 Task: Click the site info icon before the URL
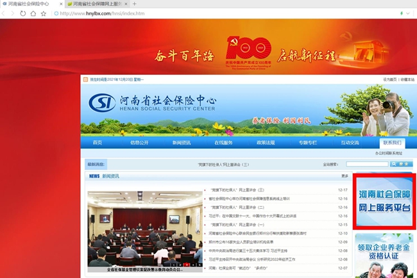[56, 13]
